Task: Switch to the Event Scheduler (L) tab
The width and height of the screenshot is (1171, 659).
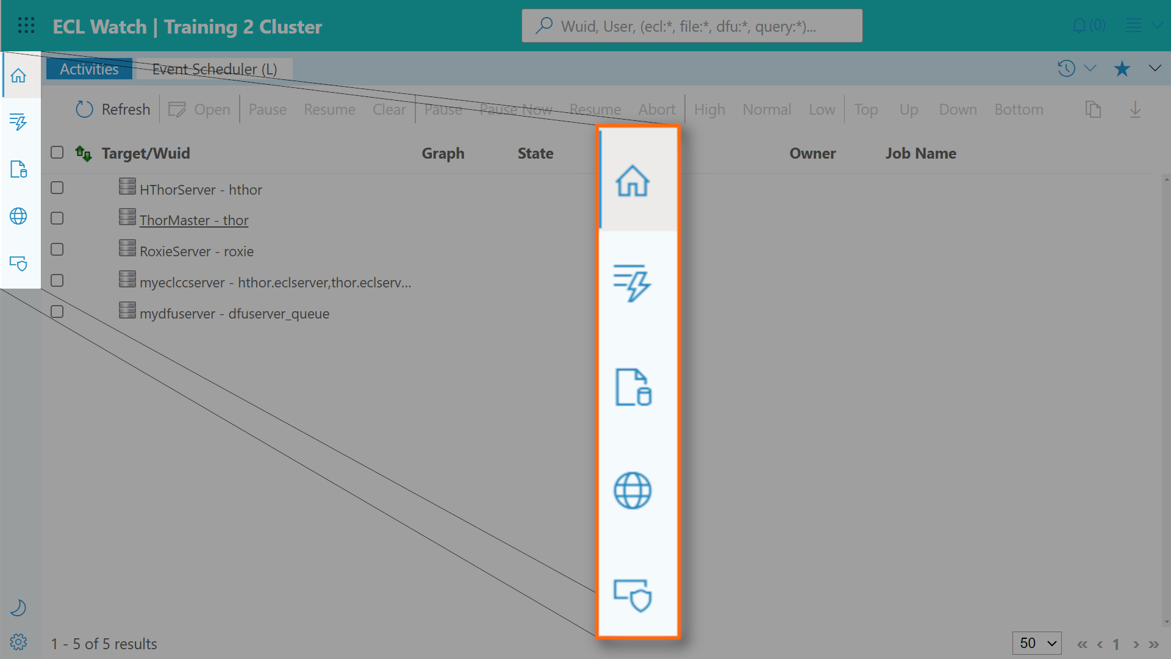Action: pyautogui.click(x=215, y=69)
